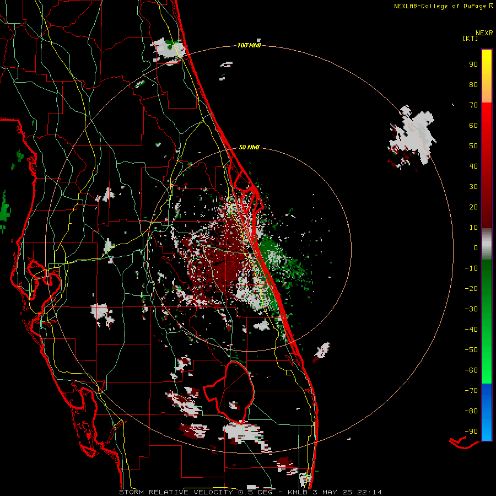Image resolution: width=496 pixels, height=496 pixels.
Task: Select the -90 scale label
Action: 471,432
